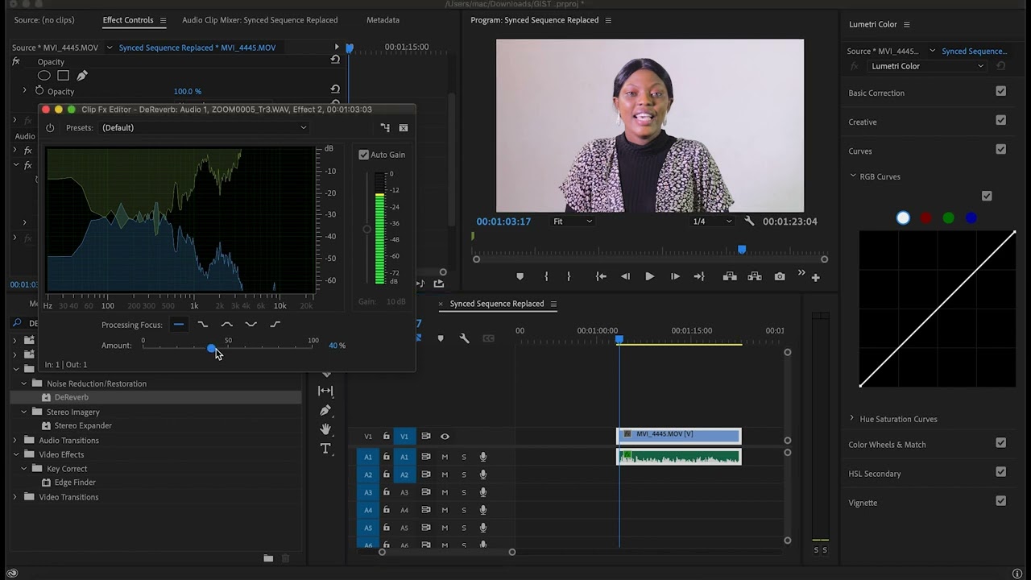Open the Program monitor wrench settings

tap(749, 222)
